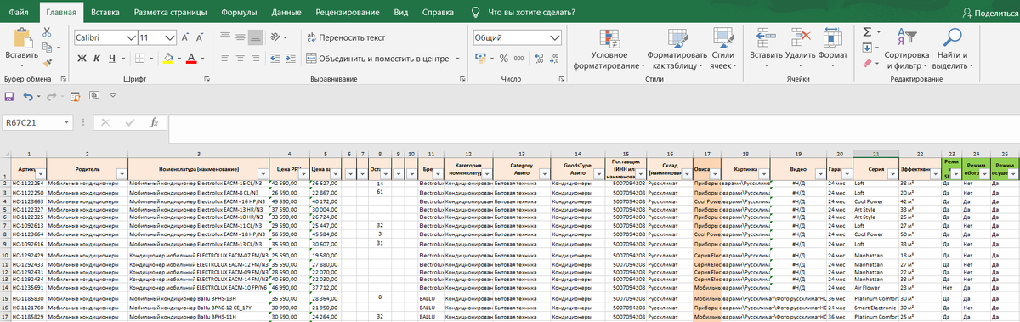
Task: Open the font name Calibri dropdown
Action: [131, 37]
